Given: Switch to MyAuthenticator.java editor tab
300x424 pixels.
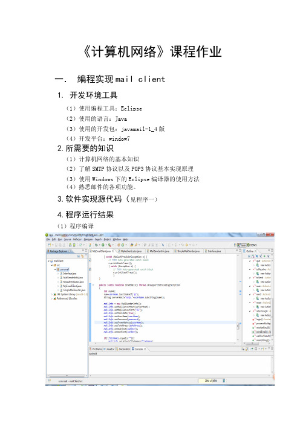Looking at the screenshot, I should (130, 251).
